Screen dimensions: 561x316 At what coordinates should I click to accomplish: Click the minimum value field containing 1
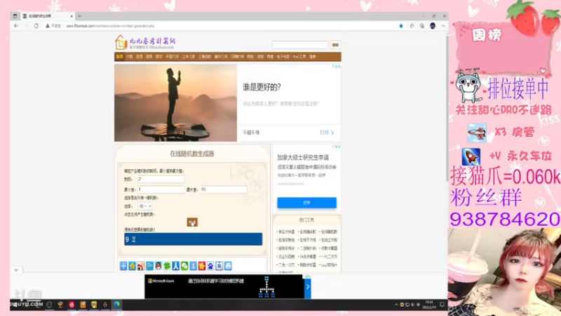[x=161, y=190]
